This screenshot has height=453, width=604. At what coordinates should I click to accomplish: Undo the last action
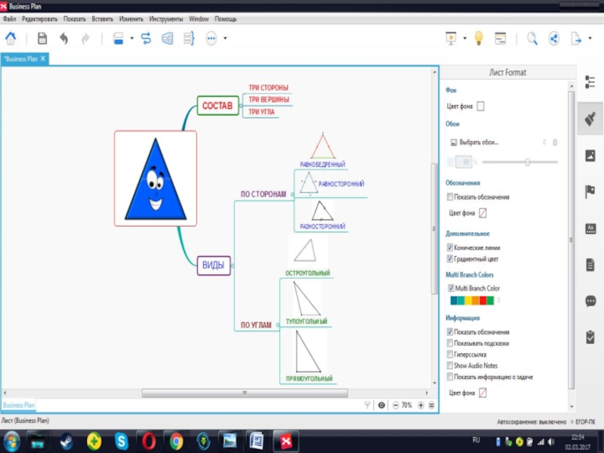click(x=64, y=39)
